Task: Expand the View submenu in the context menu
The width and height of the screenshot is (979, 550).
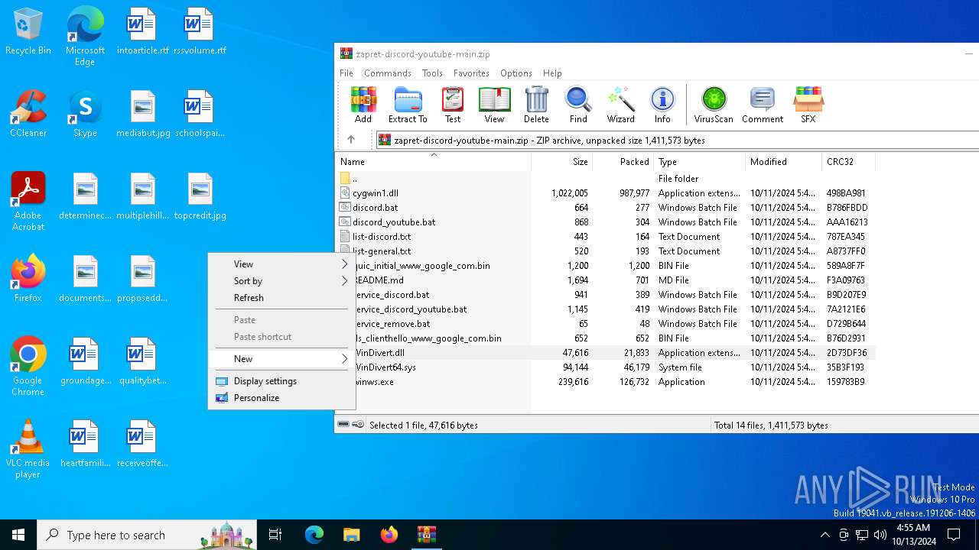Action: tap(281, 264)
